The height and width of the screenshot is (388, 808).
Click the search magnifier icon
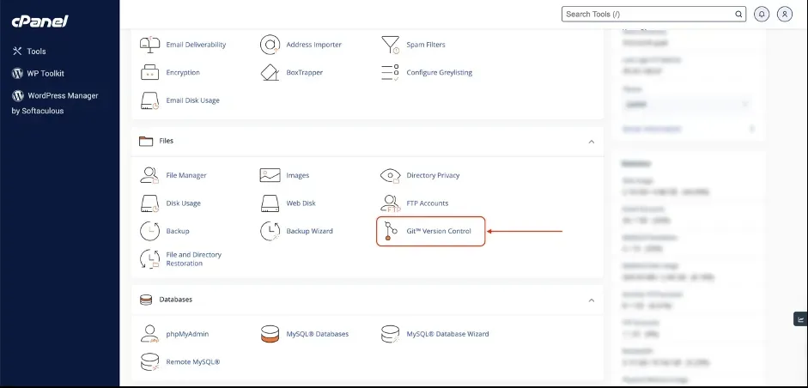[738, 14]
